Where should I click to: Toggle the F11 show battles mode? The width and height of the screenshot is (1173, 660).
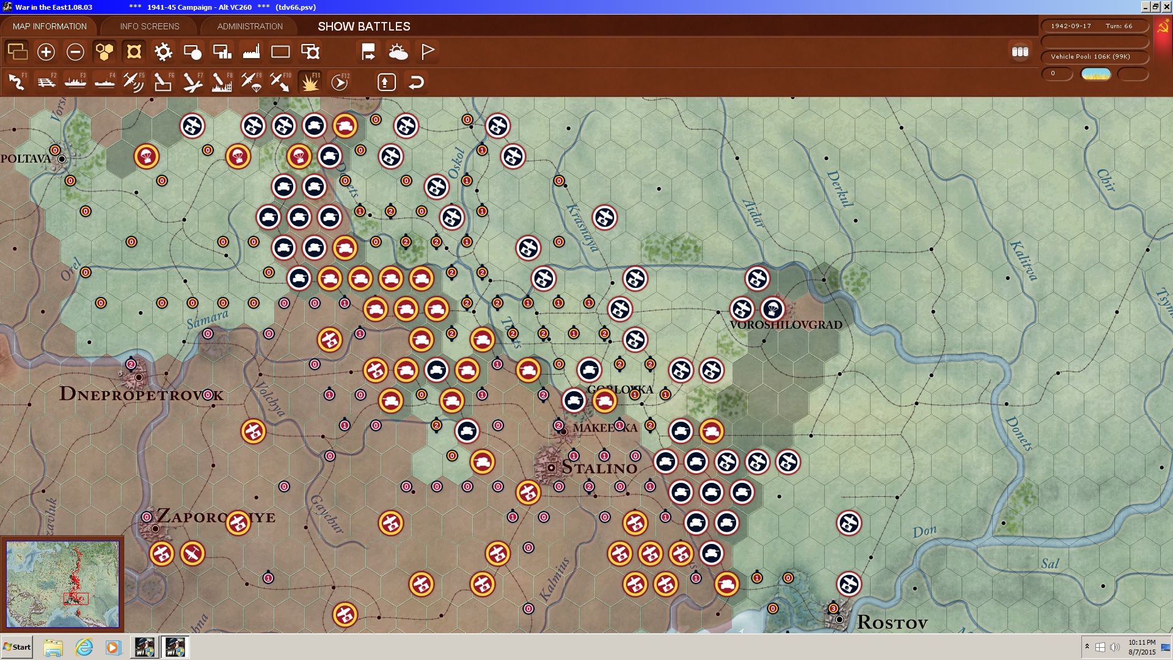click(x=310, y=82)
